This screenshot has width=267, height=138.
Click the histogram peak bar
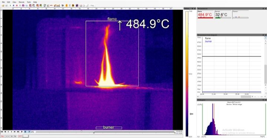click(212, 119)
